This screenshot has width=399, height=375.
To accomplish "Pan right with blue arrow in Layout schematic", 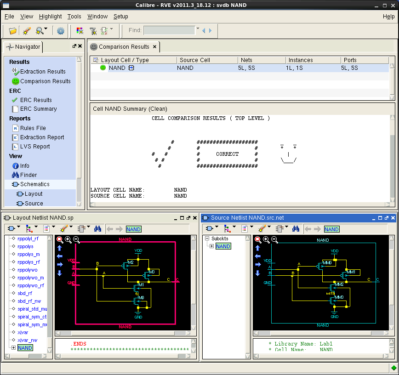I will 60,265.
